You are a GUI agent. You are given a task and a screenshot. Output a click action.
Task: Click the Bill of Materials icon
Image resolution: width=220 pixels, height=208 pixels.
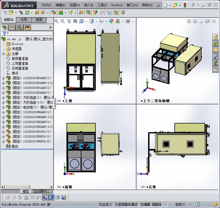[x=88, y=13]
